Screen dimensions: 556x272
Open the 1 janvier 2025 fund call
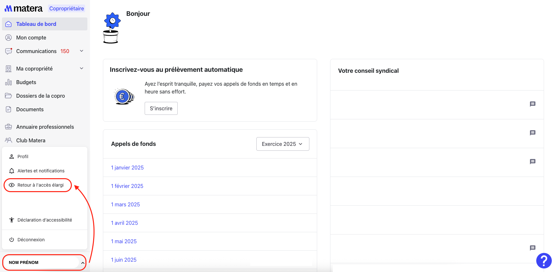(127, 168)
